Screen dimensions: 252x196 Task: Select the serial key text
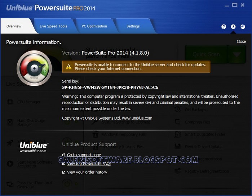pos(110,88)
